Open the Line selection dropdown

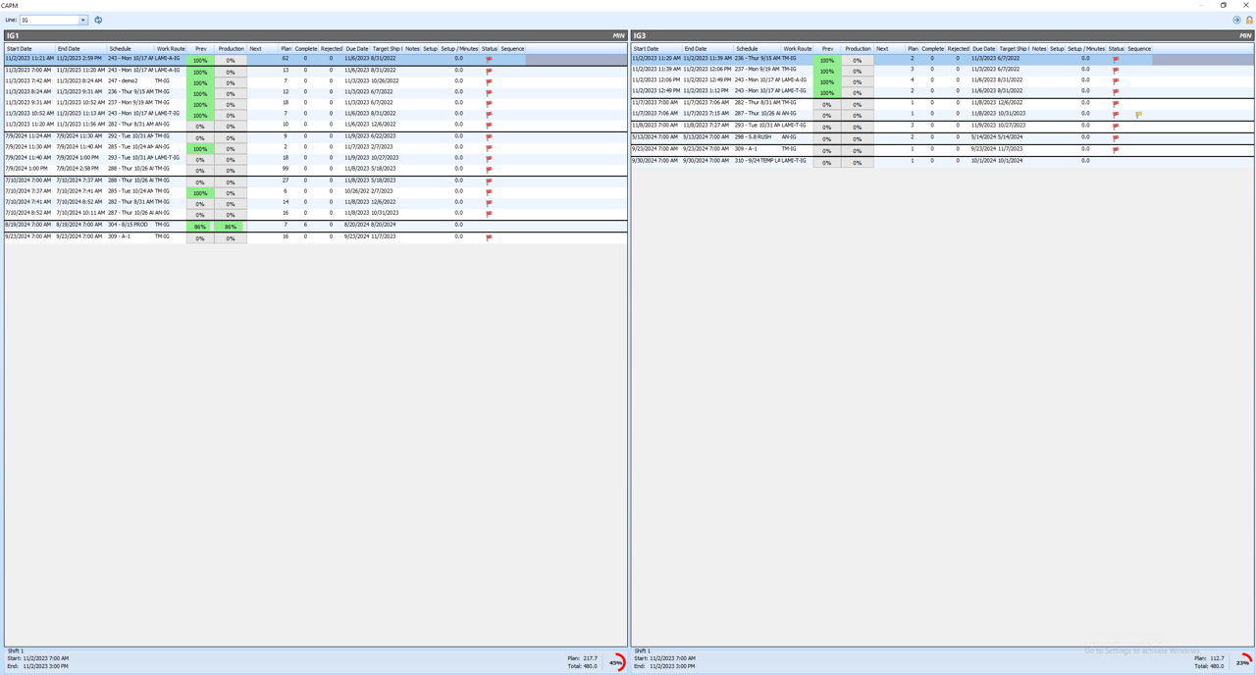click(x=83, y=20)
